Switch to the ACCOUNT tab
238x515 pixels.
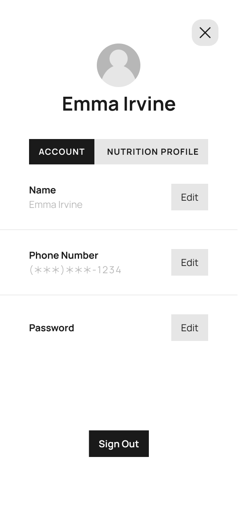pyautogui.click(x=62, y=152)
